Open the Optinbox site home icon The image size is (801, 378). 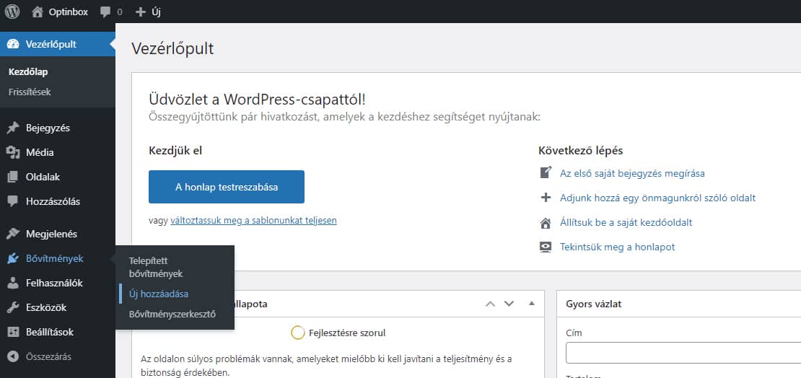[x=38, y=12]
